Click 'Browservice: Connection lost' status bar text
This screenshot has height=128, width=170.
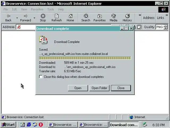pyautogui.click(x=25, y=117)
